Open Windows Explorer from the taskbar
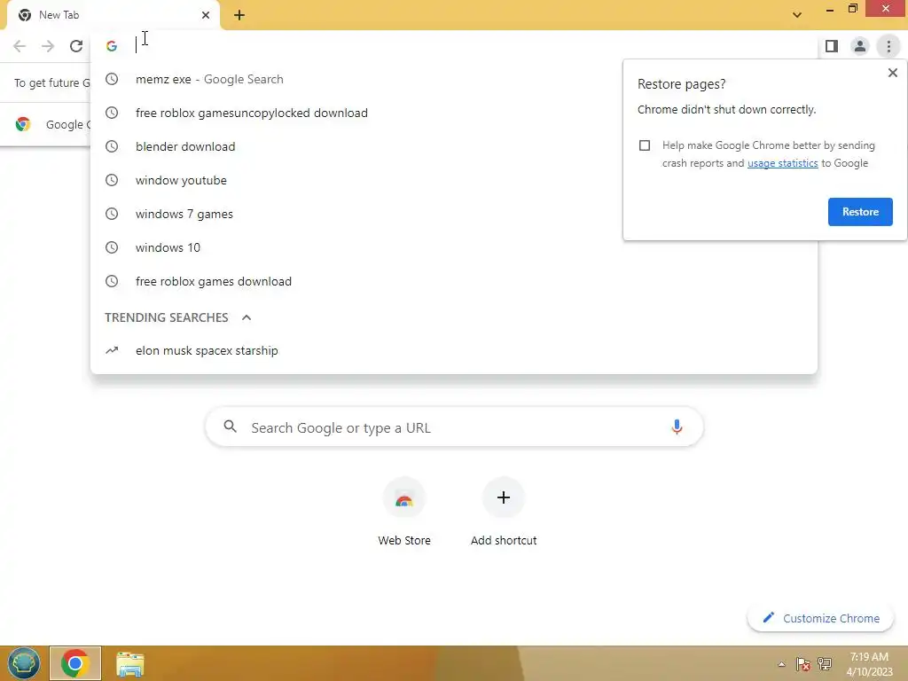This screenshot has width=908, height=681. click(x=129, y=663)
